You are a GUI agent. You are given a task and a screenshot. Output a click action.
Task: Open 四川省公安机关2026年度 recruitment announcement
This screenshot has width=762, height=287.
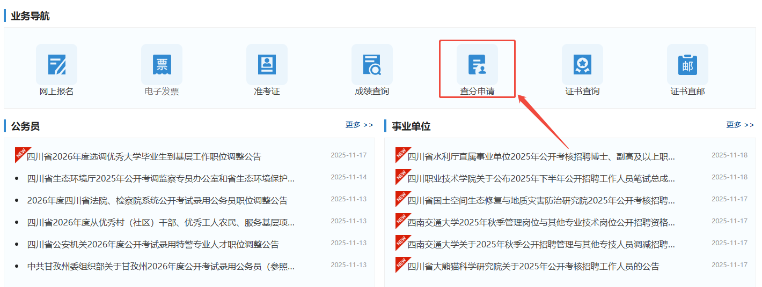(x=153, y=245)
